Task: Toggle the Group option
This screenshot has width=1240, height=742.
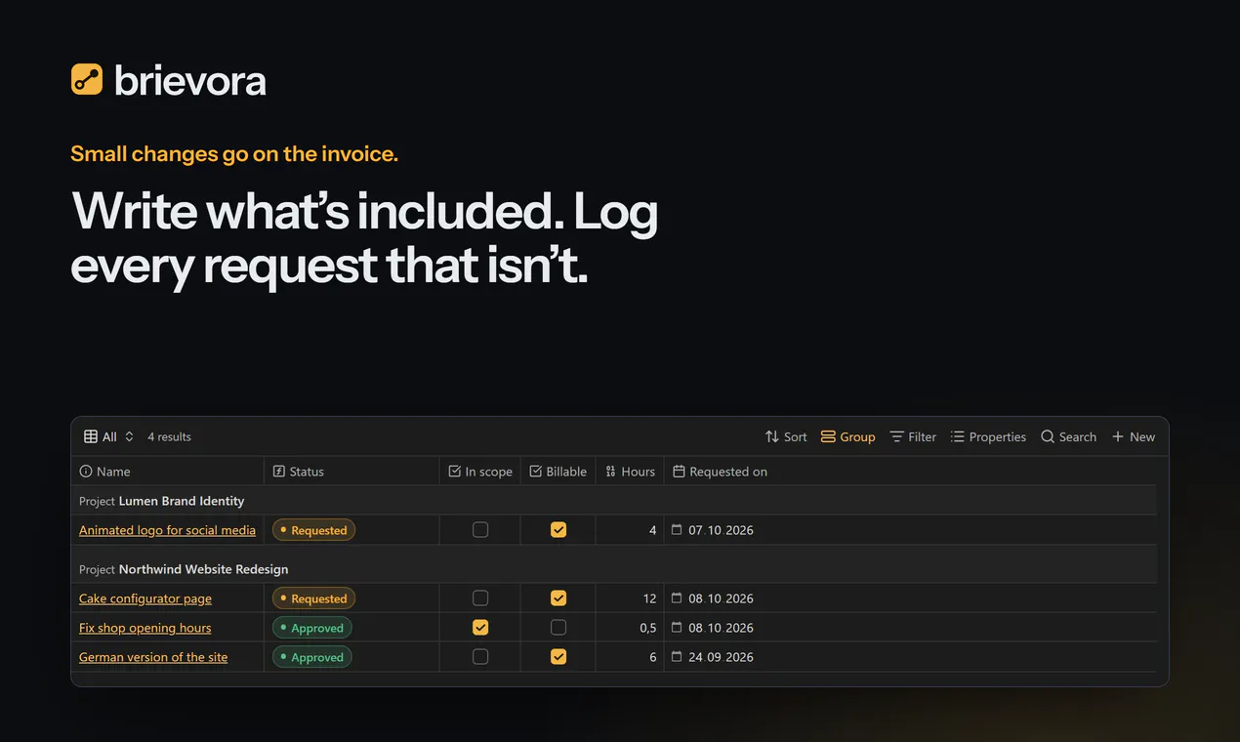Action: tap(847, 436)
